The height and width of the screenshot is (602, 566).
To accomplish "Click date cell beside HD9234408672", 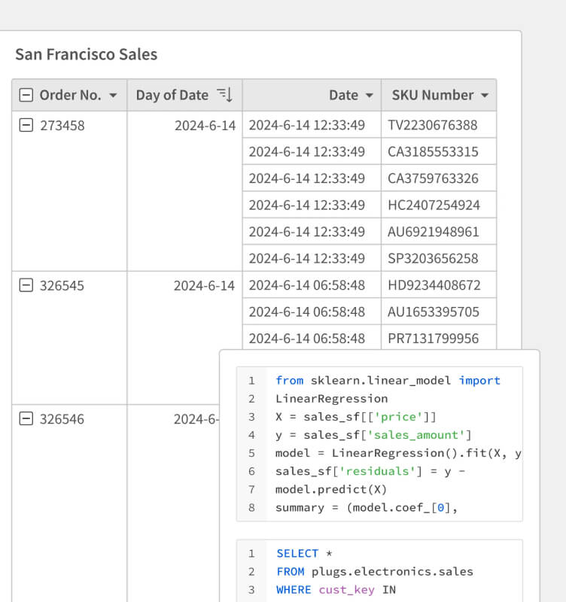I will [x=312, y=285].
